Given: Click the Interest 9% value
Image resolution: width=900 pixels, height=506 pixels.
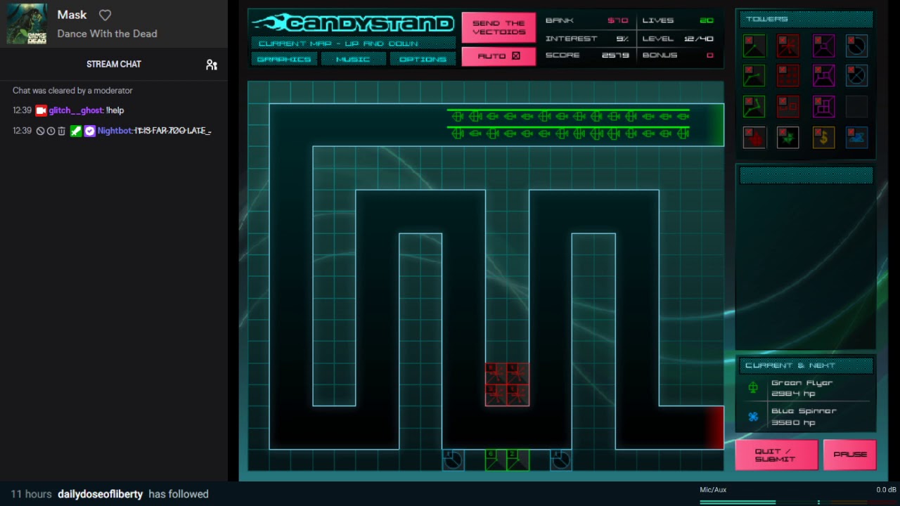Looking at the screenshot, I should click(x=622, y=39).
